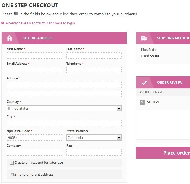The height and width of the screenshot is (184, 190).
Task: Select the Email Address input box
Action: [34, 70]
